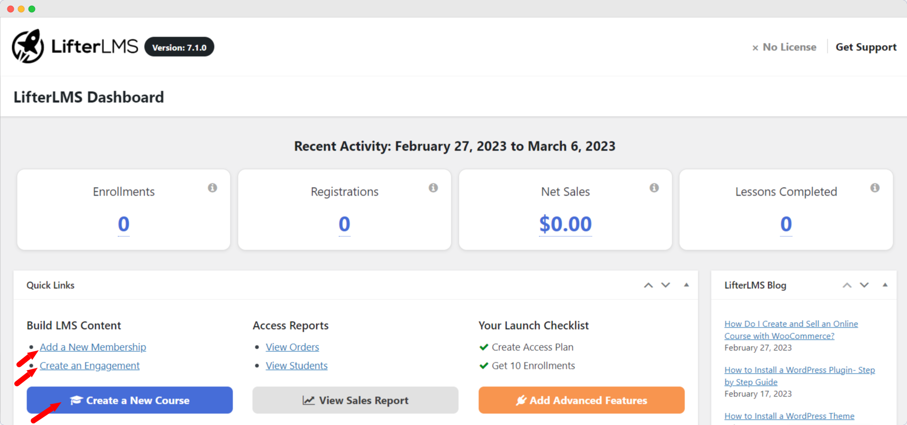
Task: Click Create Access Plan checklist item
Action: 532,347
